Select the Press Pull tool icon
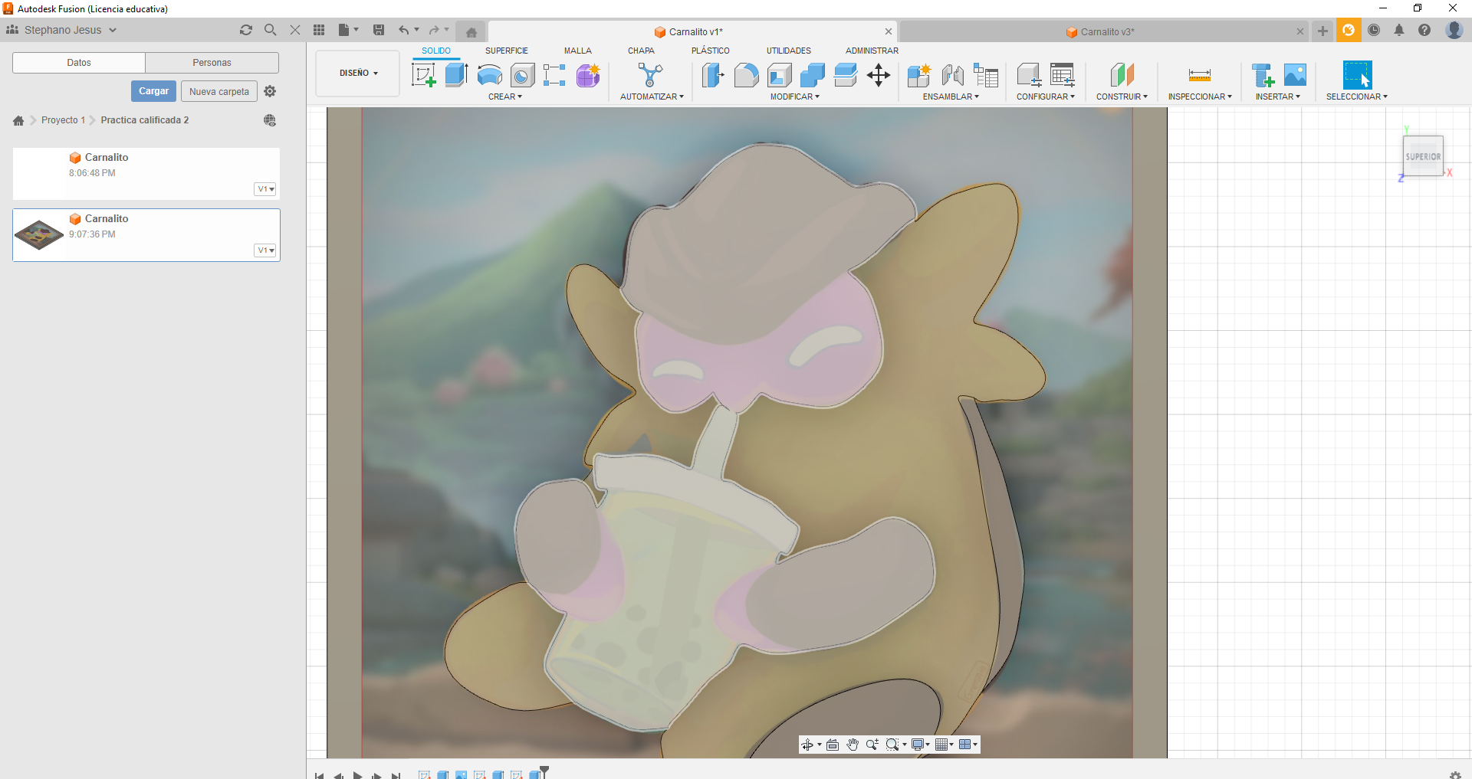The width and height of the screenshot is (1472, 779). (x=713, y=75)
